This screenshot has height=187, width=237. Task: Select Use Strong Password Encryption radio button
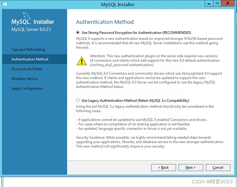click(78, 33)
